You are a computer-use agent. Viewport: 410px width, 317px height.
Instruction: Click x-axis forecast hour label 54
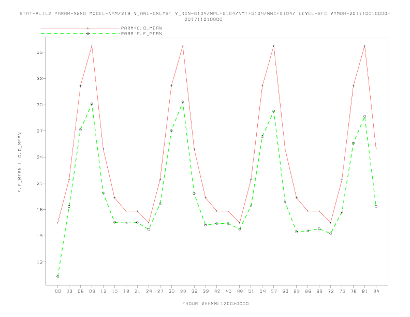tap(262, 291)
